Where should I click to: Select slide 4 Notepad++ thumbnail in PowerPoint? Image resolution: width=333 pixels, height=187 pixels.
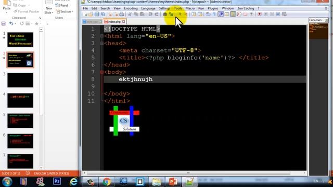pos(20,100)
